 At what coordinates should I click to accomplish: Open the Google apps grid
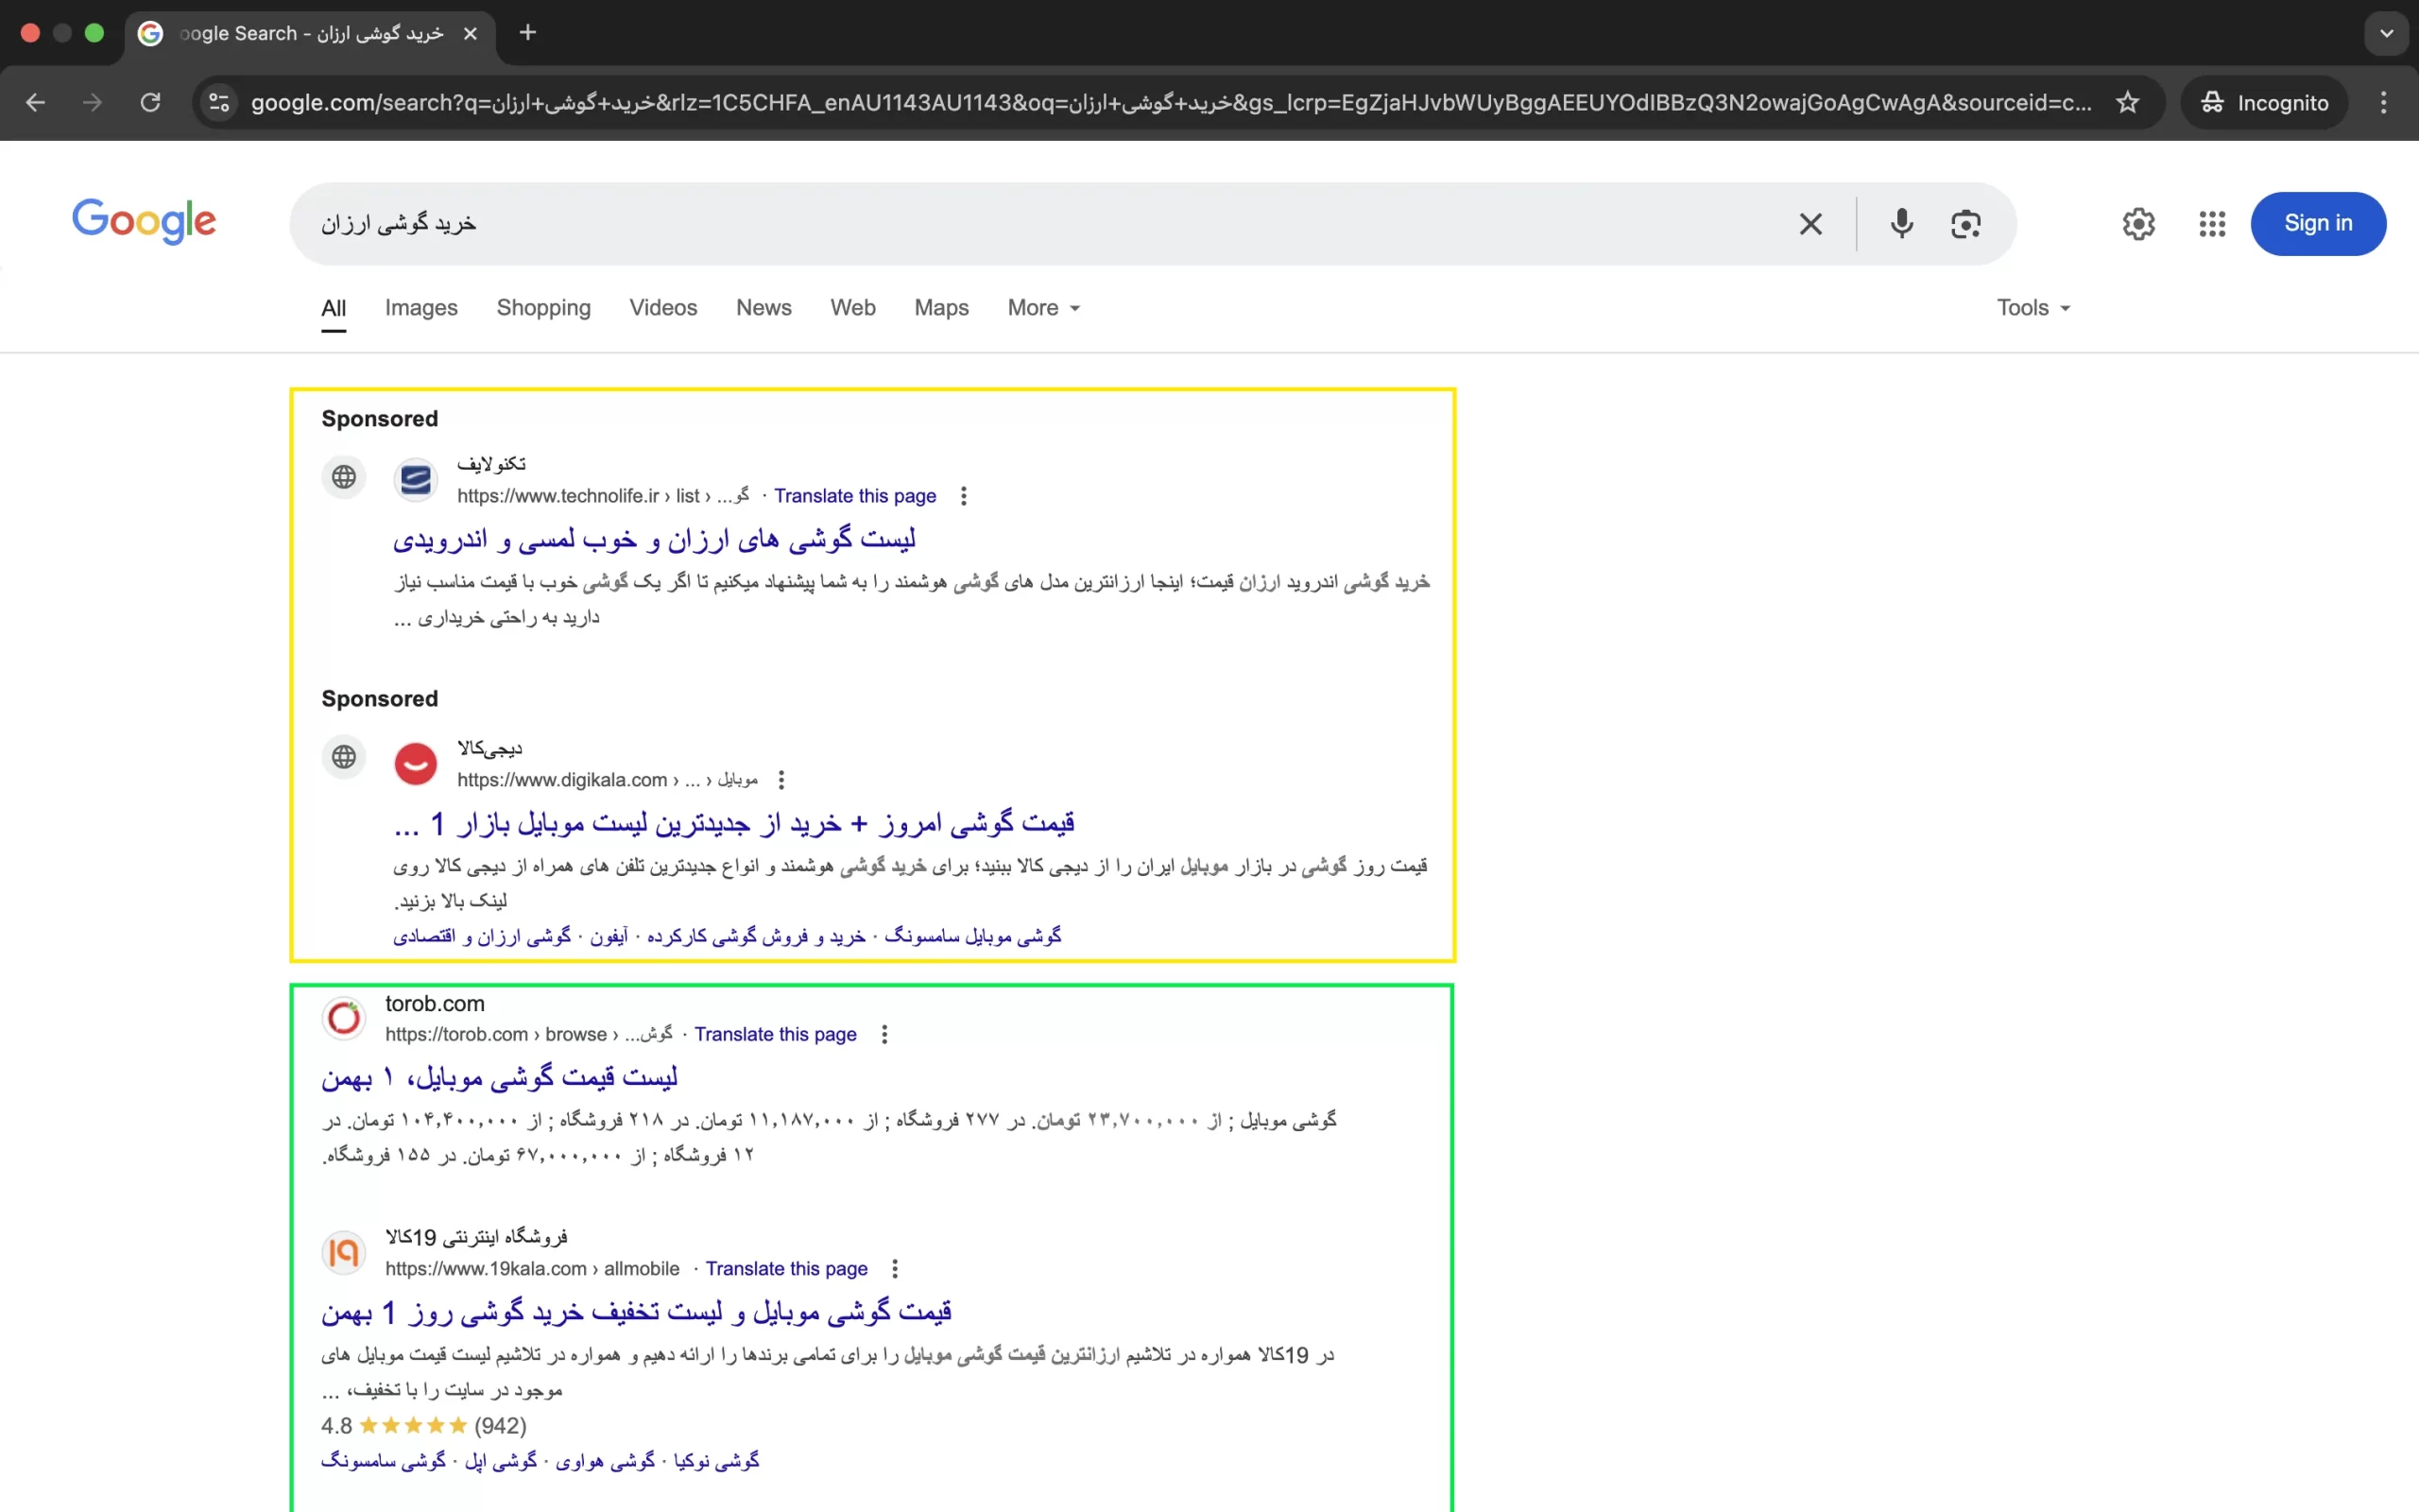[x=2212, y=224]
